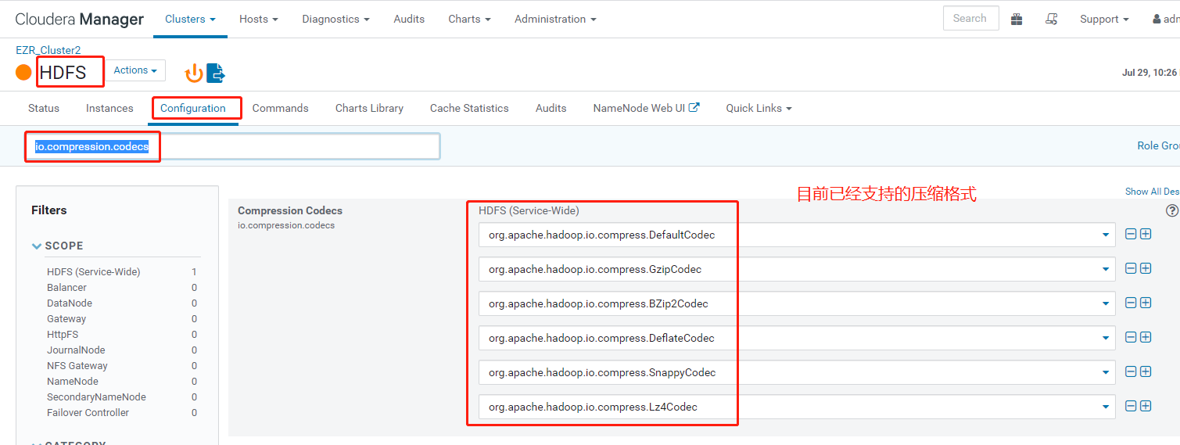This screenshot has width=1180, height=445.
Task: Click the top Search box
Action: (x=970, y=18)
